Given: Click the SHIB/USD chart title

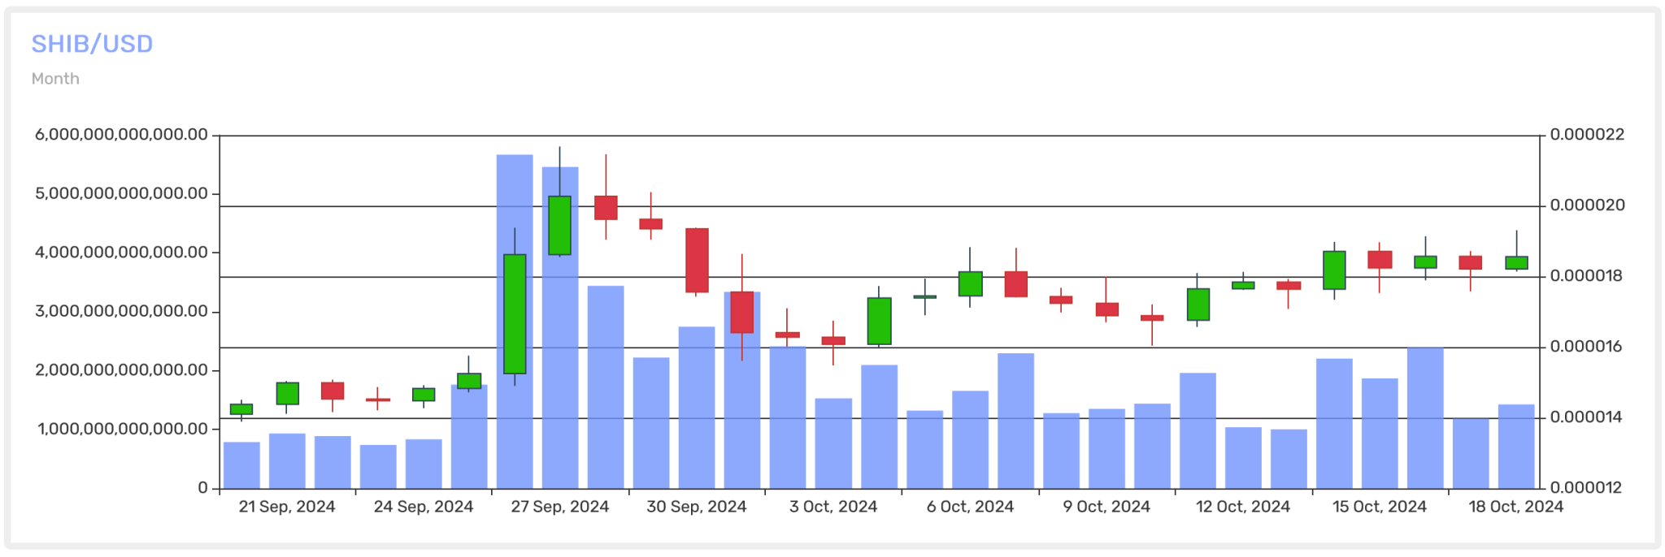Looking at the screenshot, I should 92,44.
